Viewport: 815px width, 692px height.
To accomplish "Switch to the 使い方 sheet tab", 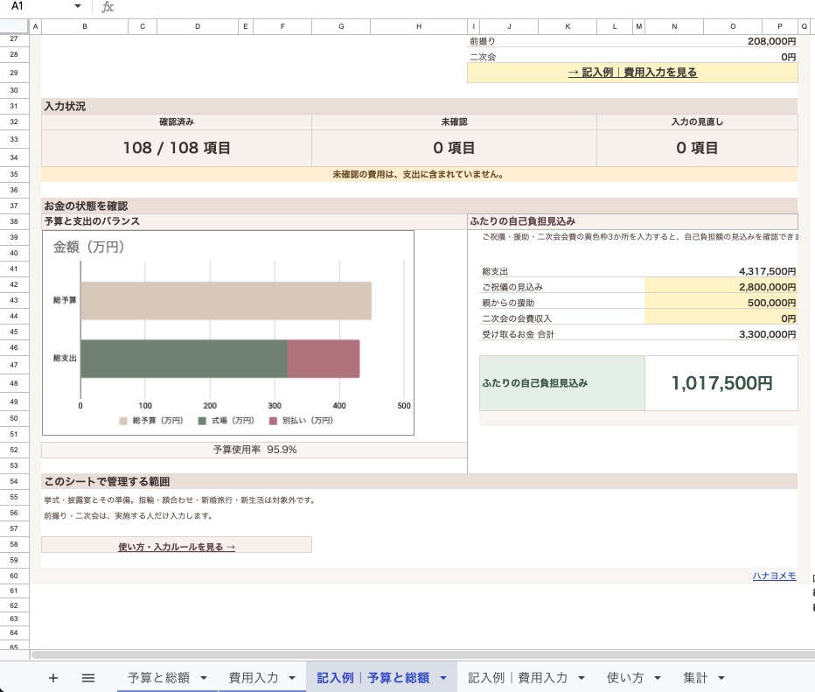I will click(625, 677).
